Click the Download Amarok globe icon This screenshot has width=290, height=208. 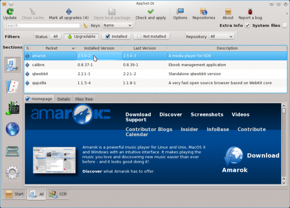click(233, 156)
